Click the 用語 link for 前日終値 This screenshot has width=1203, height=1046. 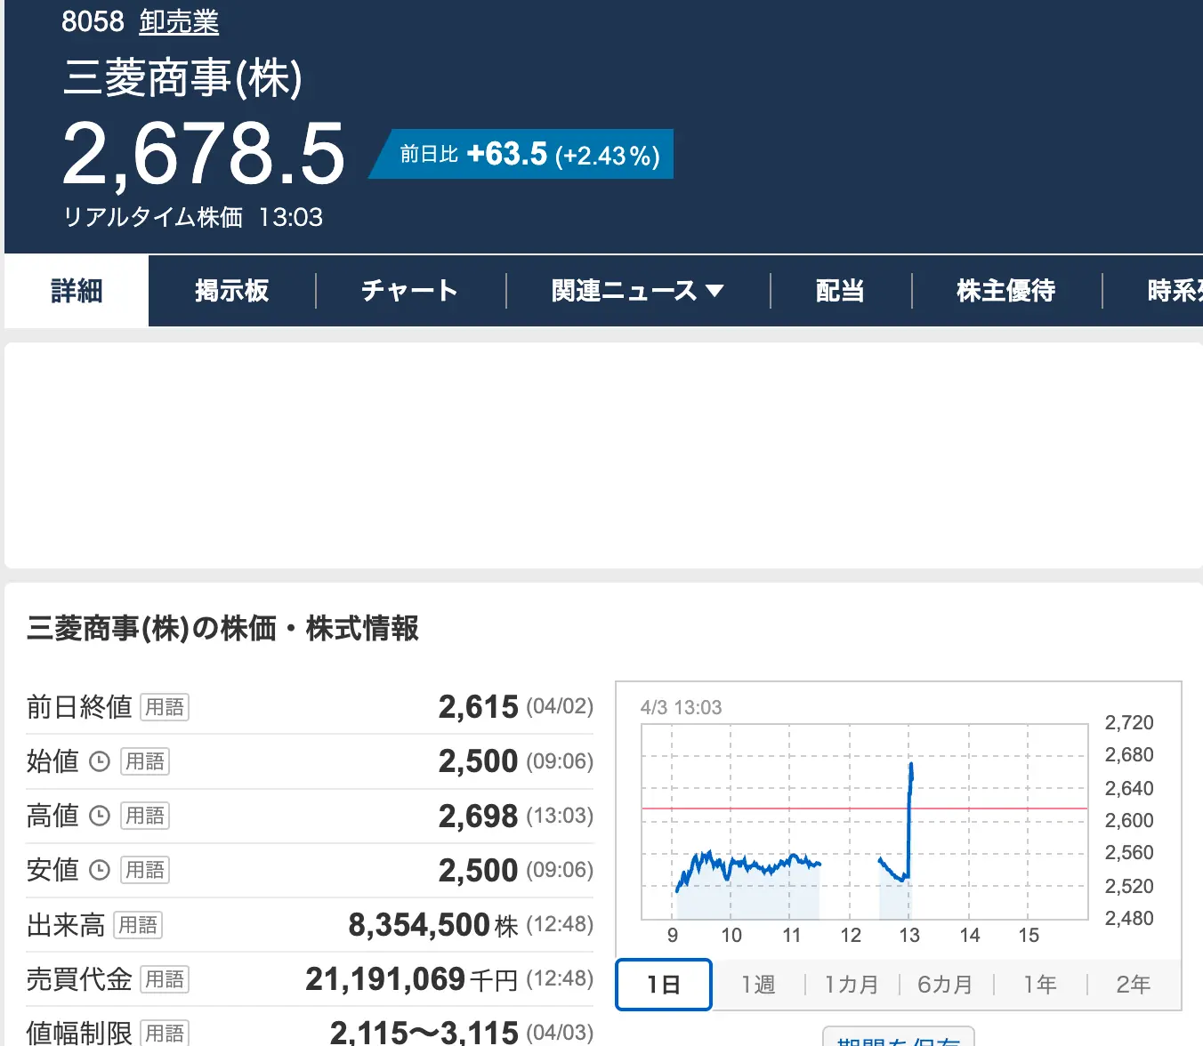point(165,707)
